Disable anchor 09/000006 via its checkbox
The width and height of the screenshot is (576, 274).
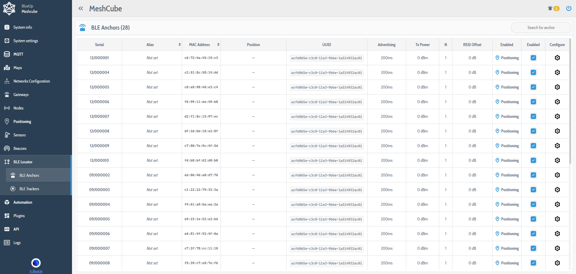(533, 234)
